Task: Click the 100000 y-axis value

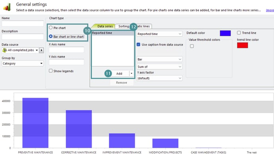Action: coord(6,136)
